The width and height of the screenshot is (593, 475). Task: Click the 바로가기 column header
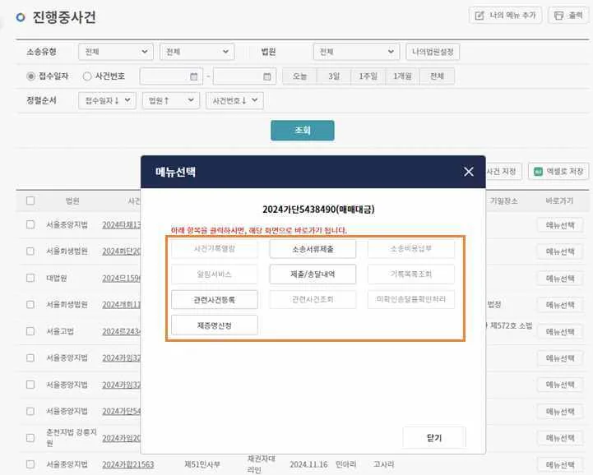tap(559, 201)
